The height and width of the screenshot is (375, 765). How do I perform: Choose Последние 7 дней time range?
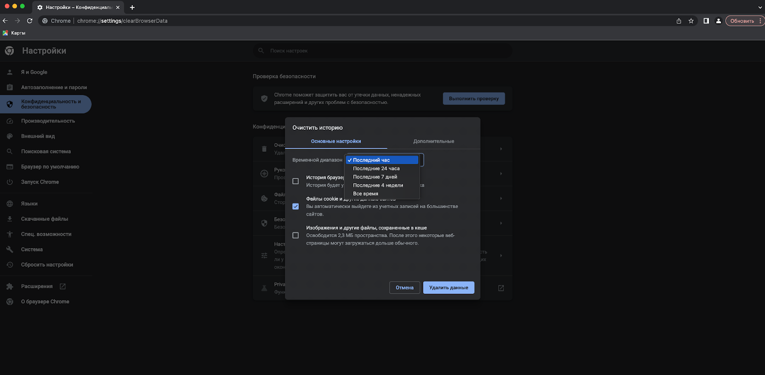pos(375,177)
